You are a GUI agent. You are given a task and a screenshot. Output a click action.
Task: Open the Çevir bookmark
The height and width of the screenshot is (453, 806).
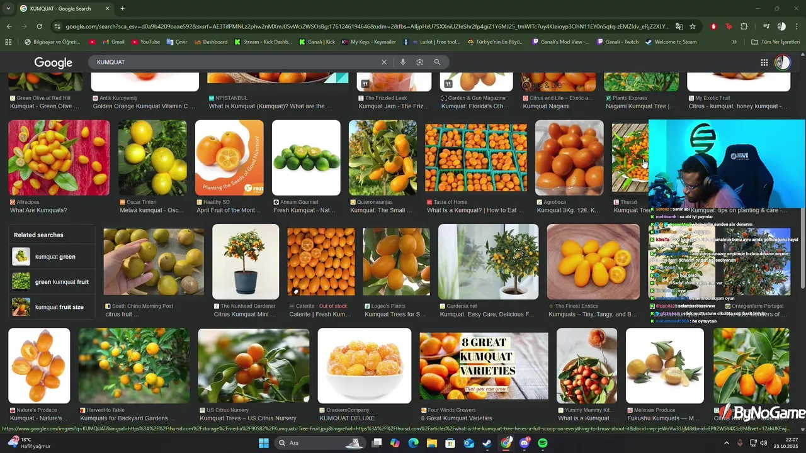pyautogui.click(x=177, y=42)
